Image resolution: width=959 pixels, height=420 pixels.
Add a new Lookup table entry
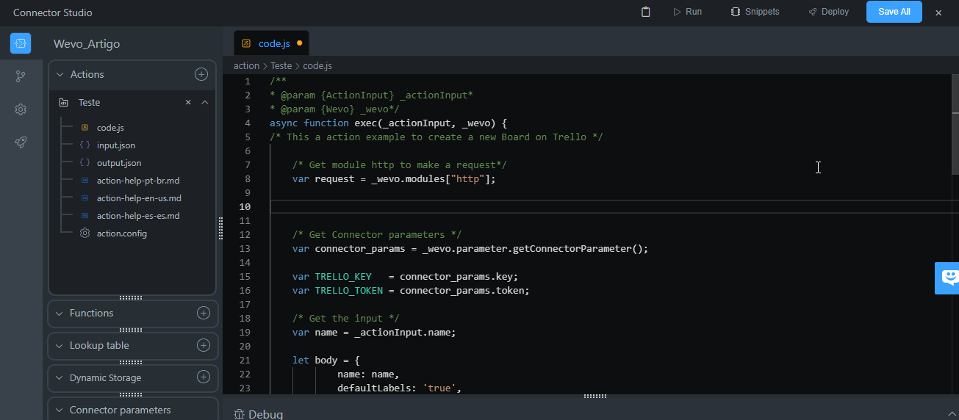coord(204,345)
